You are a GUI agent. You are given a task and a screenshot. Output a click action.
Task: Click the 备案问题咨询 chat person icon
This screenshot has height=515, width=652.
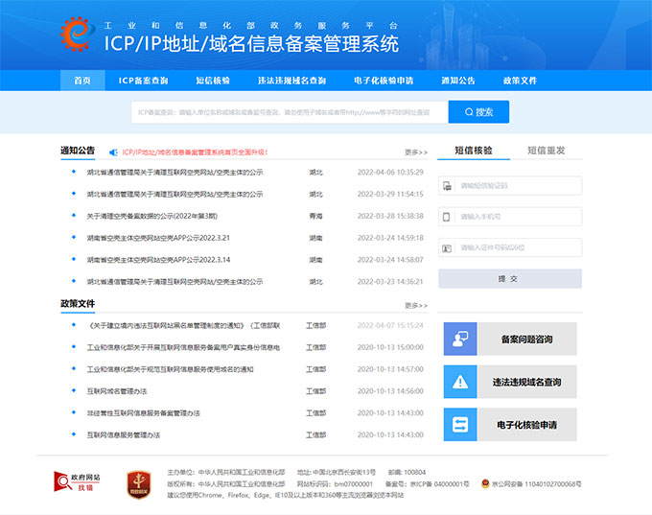pyautogui.click(x=460, y=339)
